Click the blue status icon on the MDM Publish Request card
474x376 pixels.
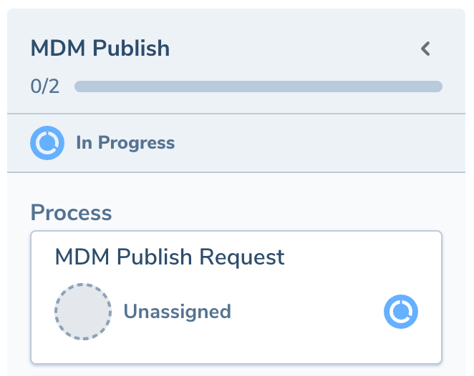click(x=400, y=312)
